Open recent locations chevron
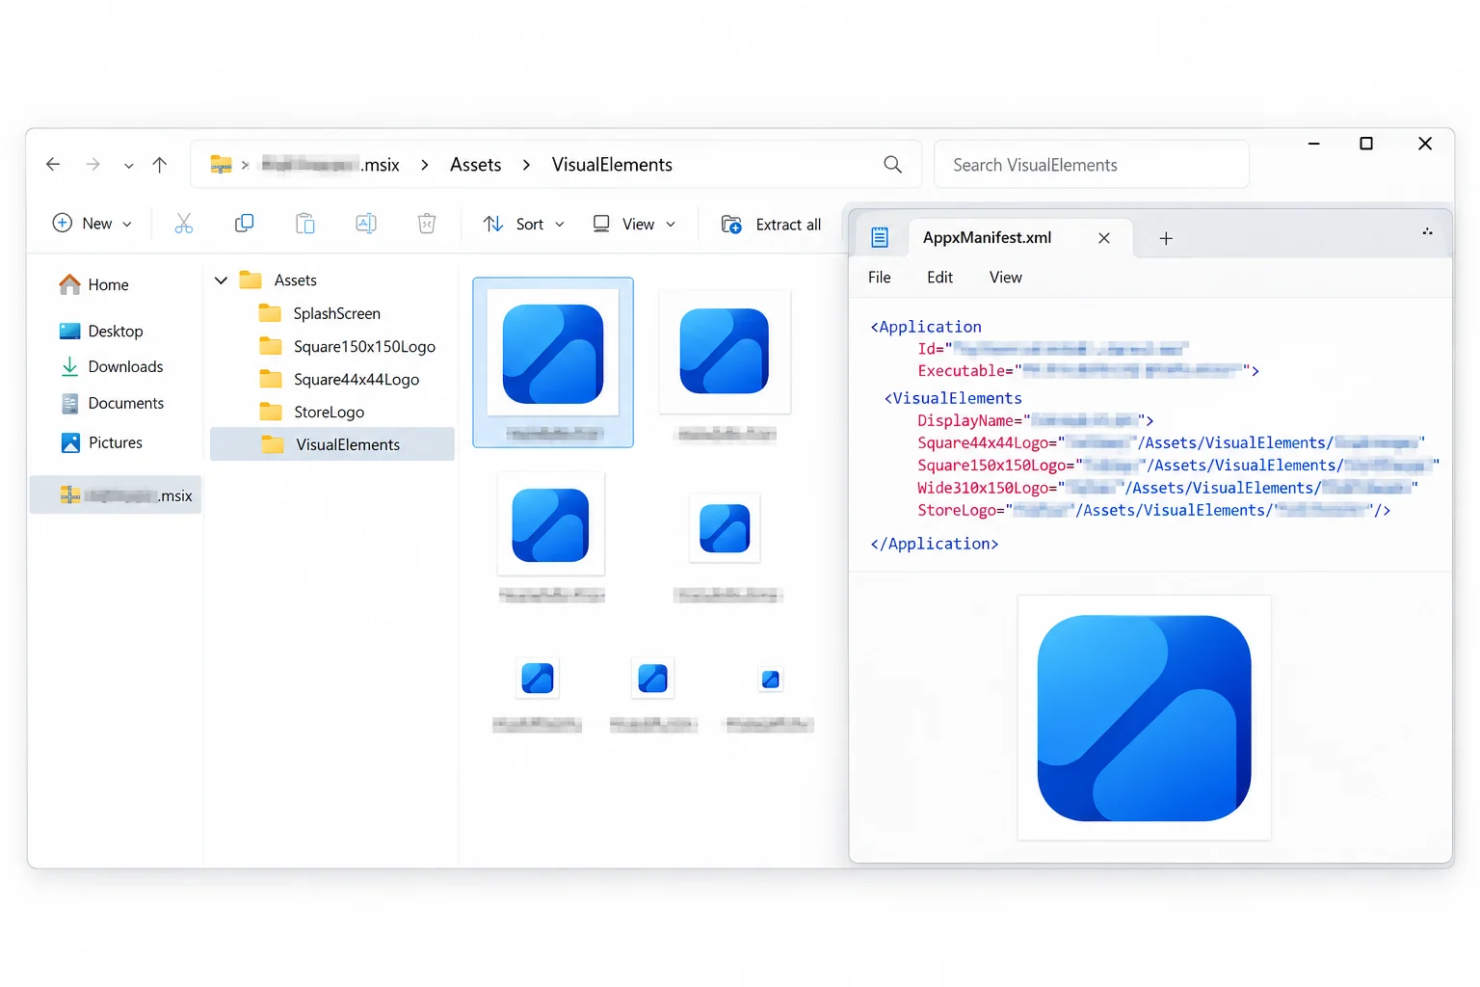This screenshot has height=987, width=1480. 128,166
